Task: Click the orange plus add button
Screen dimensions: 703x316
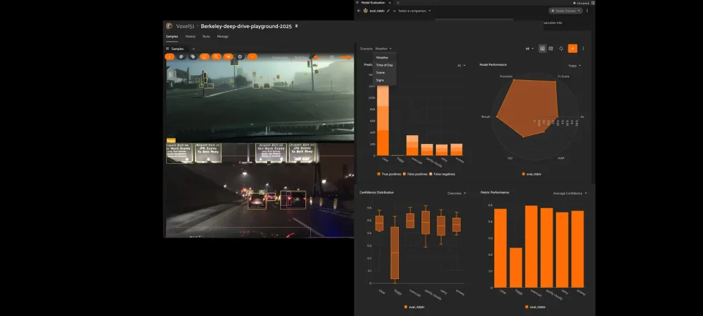Action: click(x=573, y=49)
